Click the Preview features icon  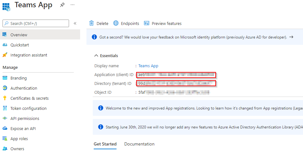(x=147, y=23)
